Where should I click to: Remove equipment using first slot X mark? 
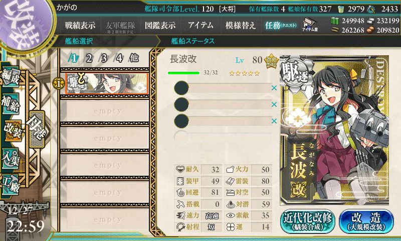pos(274,88)
